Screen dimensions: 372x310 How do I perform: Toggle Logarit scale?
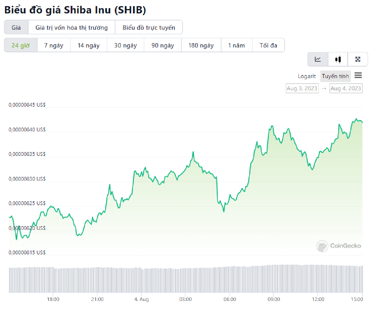click(307, 76)
